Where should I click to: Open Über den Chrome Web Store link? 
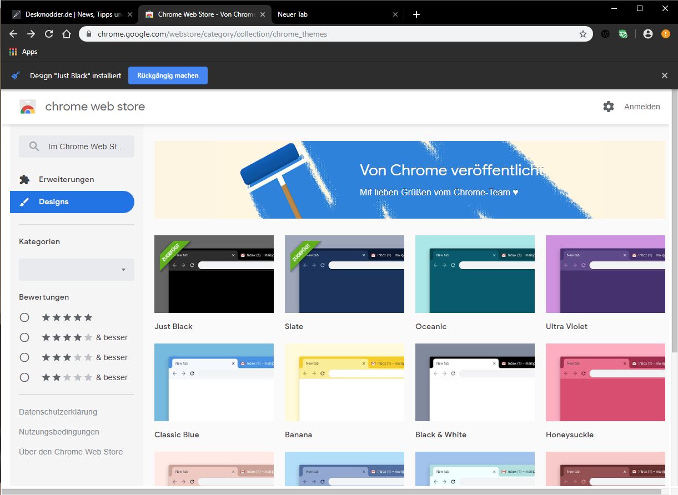[x=71, y=452]
